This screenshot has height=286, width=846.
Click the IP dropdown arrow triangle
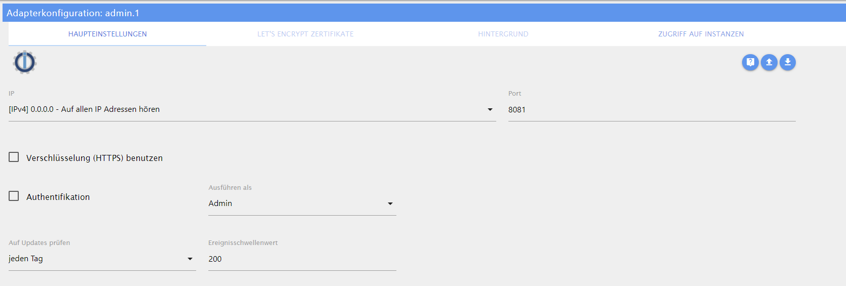[490, 109]
